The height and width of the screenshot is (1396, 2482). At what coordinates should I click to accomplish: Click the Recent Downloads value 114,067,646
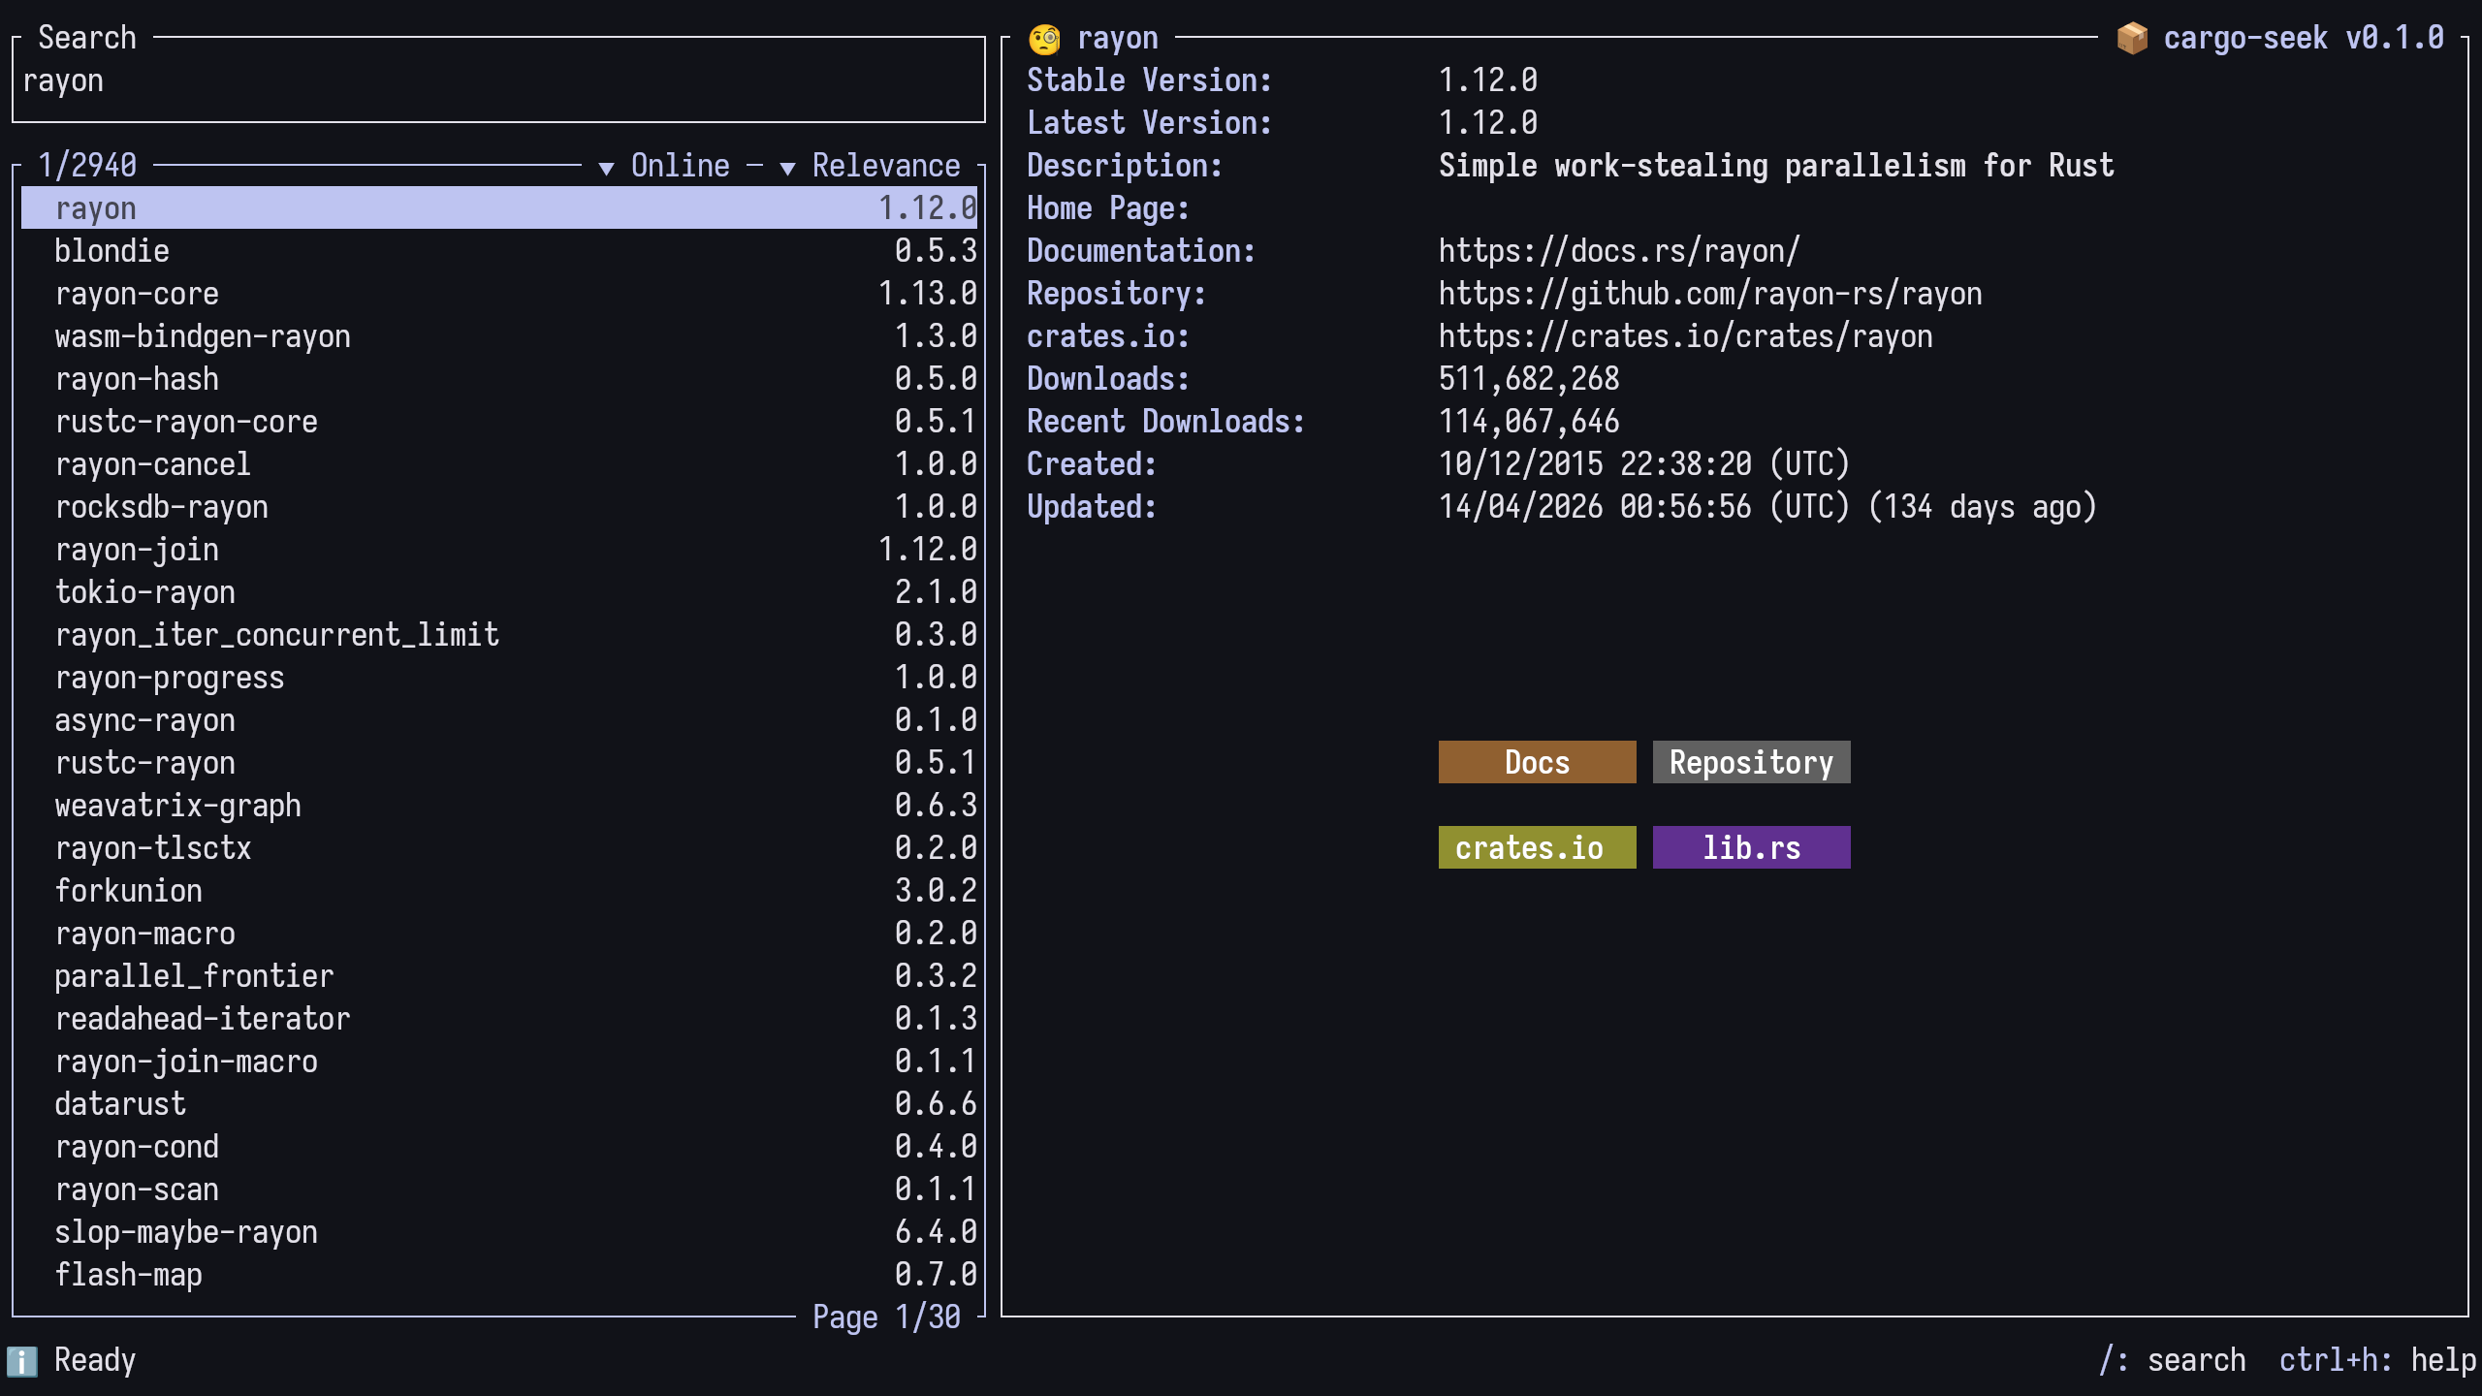click(x=1529, y=422)
